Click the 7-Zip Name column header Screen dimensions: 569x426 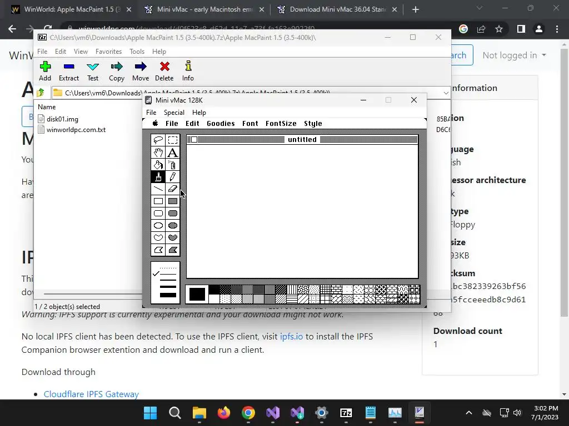click(x=47, y=107)
